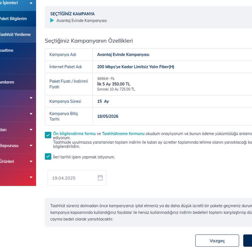Screen dimensions: 252x252
Task: Expand the 'Ürünleri' sidebar section
Action: [31, 161]
